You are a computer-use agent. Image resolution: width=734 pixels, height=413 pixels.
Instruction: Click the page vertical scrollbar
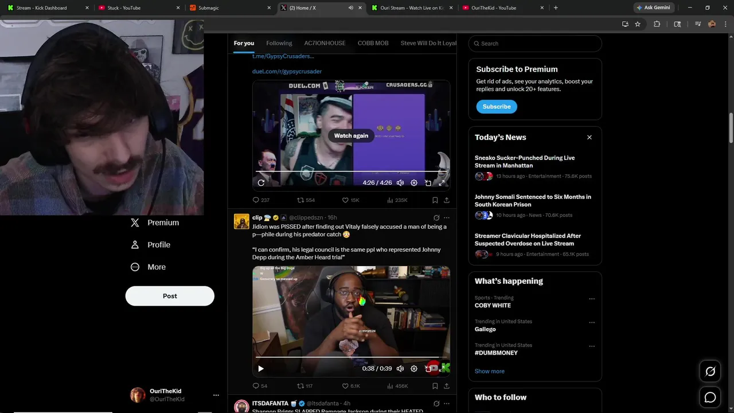click(731, 128)
